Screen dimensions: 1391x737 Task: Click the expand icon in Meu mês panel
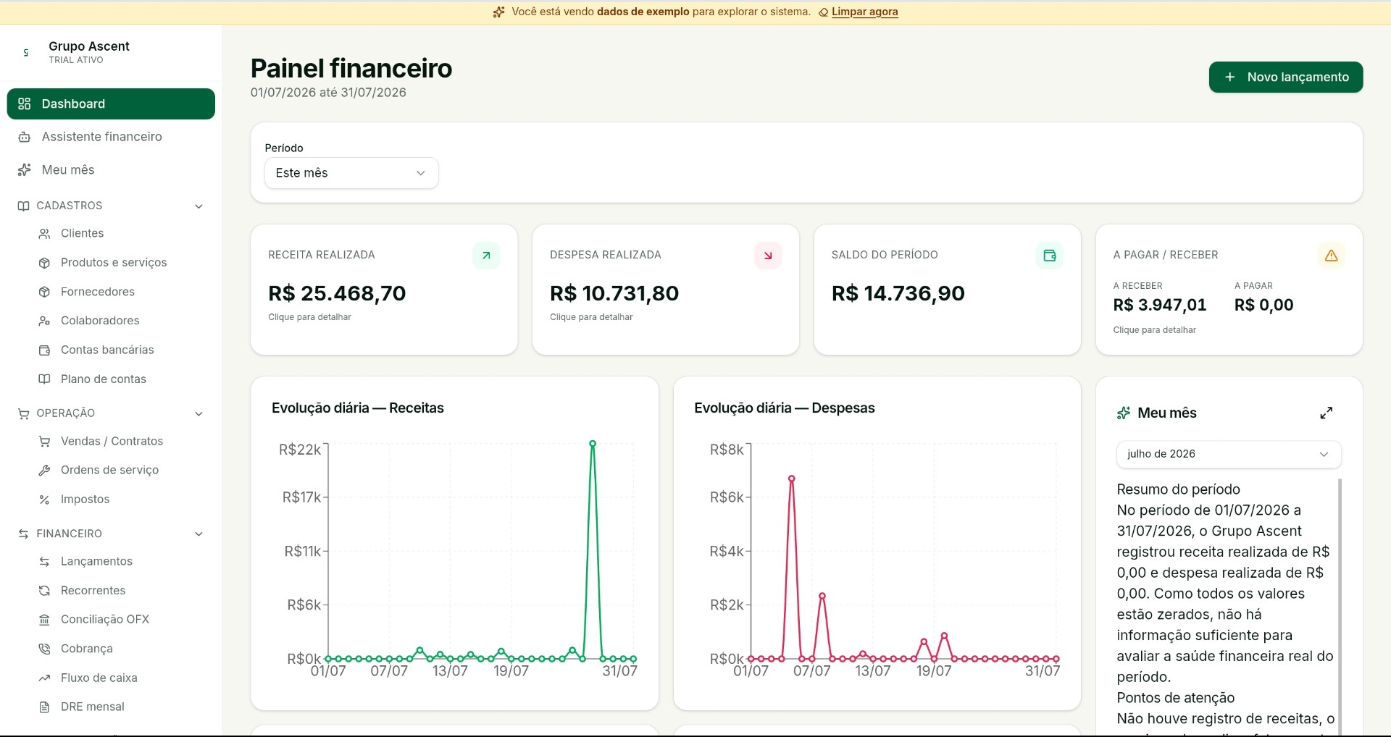[x=1326, y=413]
